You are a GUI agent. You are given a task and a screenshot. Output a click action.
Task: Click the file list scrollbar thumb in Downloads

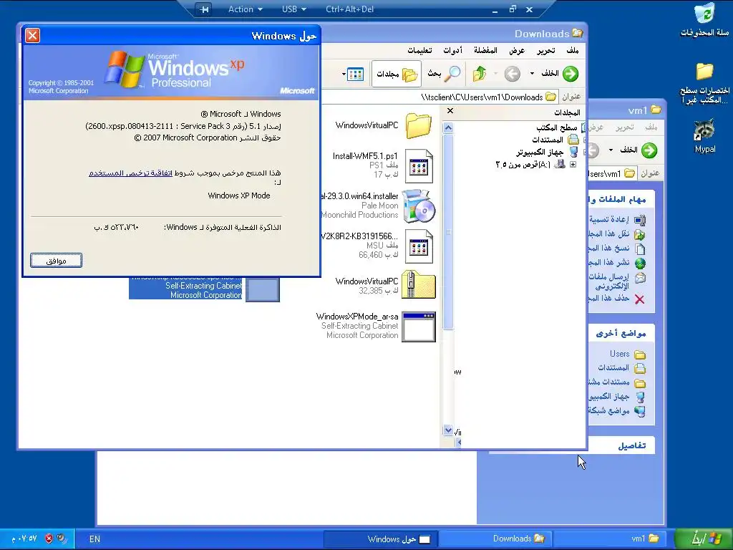pos(448,231)
